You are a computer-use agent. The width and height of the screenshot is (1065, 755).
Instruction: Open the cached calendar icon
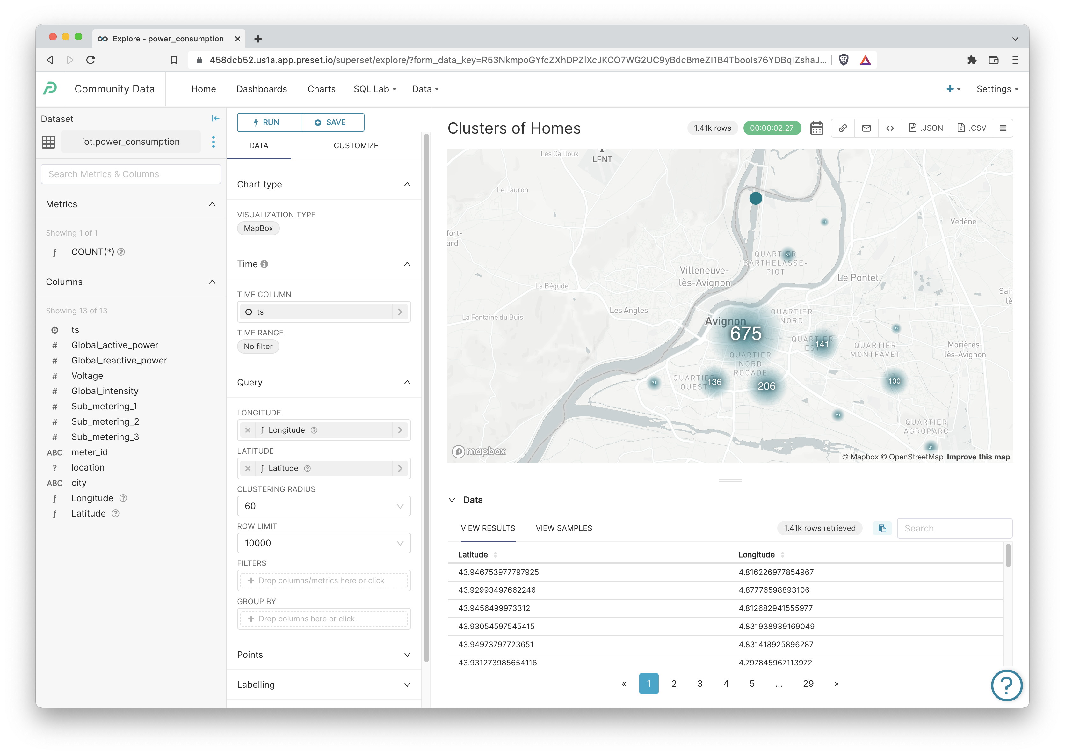tap(816, 128)
